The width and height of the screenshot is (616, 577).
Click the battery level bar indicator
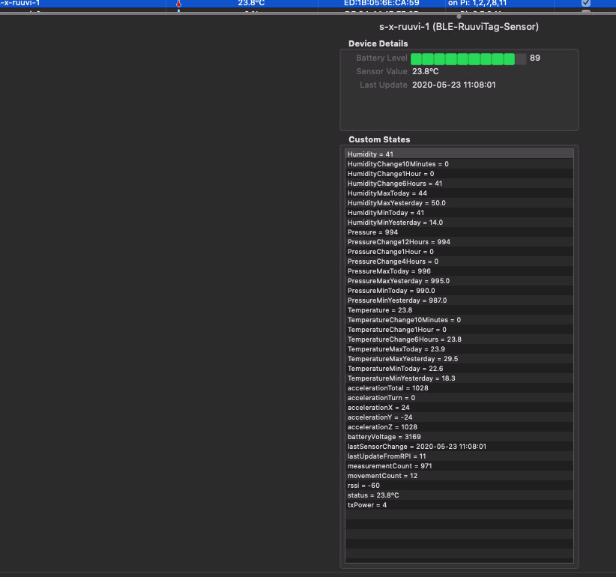(x=468, y=59)
